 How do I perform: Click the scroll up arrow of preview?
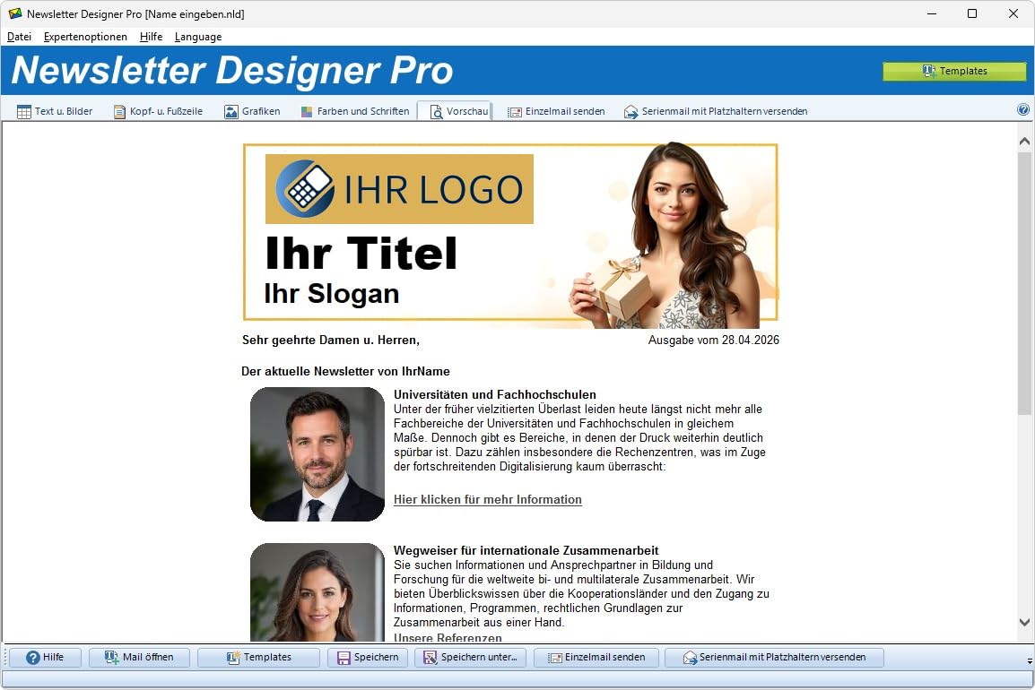pos(1024,141)
